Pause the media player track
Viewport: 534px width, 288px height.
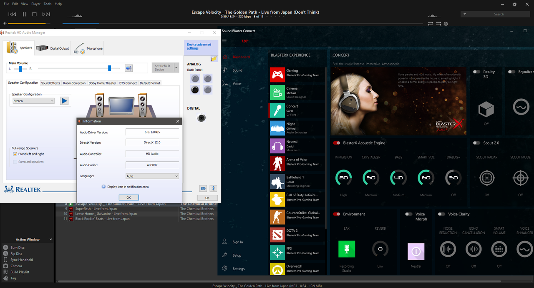[24, 14]
